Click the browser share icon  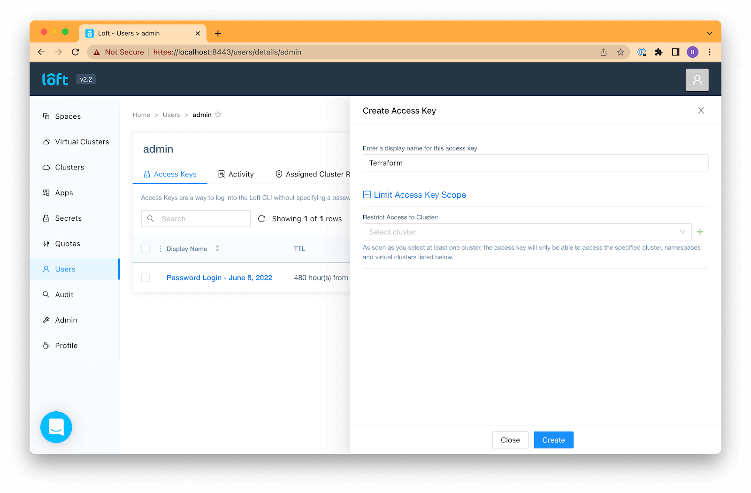click(604, 52)
